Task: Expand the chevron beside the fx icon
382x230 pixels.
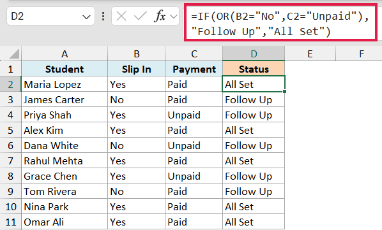Action: coord(174,17)
